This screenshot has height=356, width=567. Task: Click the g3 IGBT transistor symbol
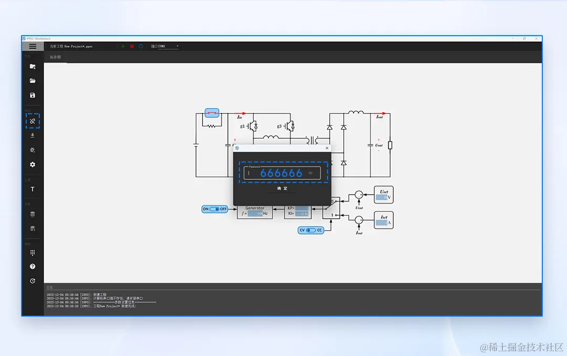(x=289, y=126)
